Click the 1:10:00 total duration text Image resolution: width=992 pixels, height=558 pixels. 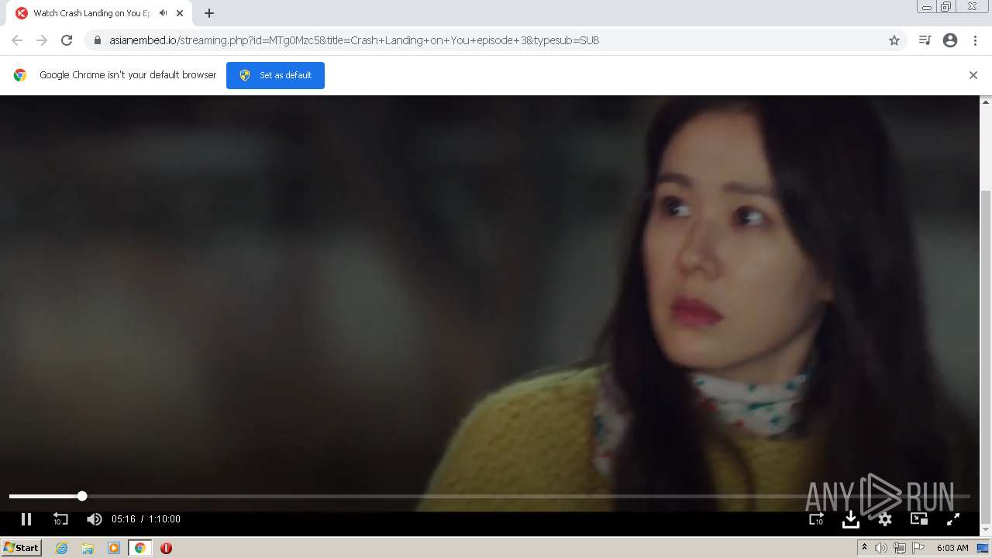[x=164, y=519]
